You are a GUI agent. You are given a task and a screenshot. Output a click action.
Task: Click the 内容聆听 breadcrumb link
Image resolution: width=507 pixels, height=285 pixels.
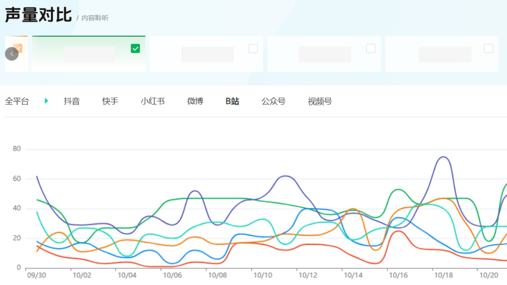click(95, 18)
